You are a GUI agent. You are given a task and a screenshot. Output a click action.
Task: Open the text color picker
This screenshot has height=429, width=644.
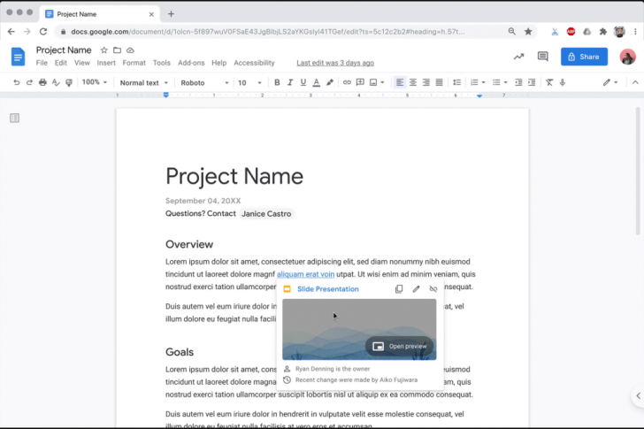pyautogui.click(x=317, y=82)
